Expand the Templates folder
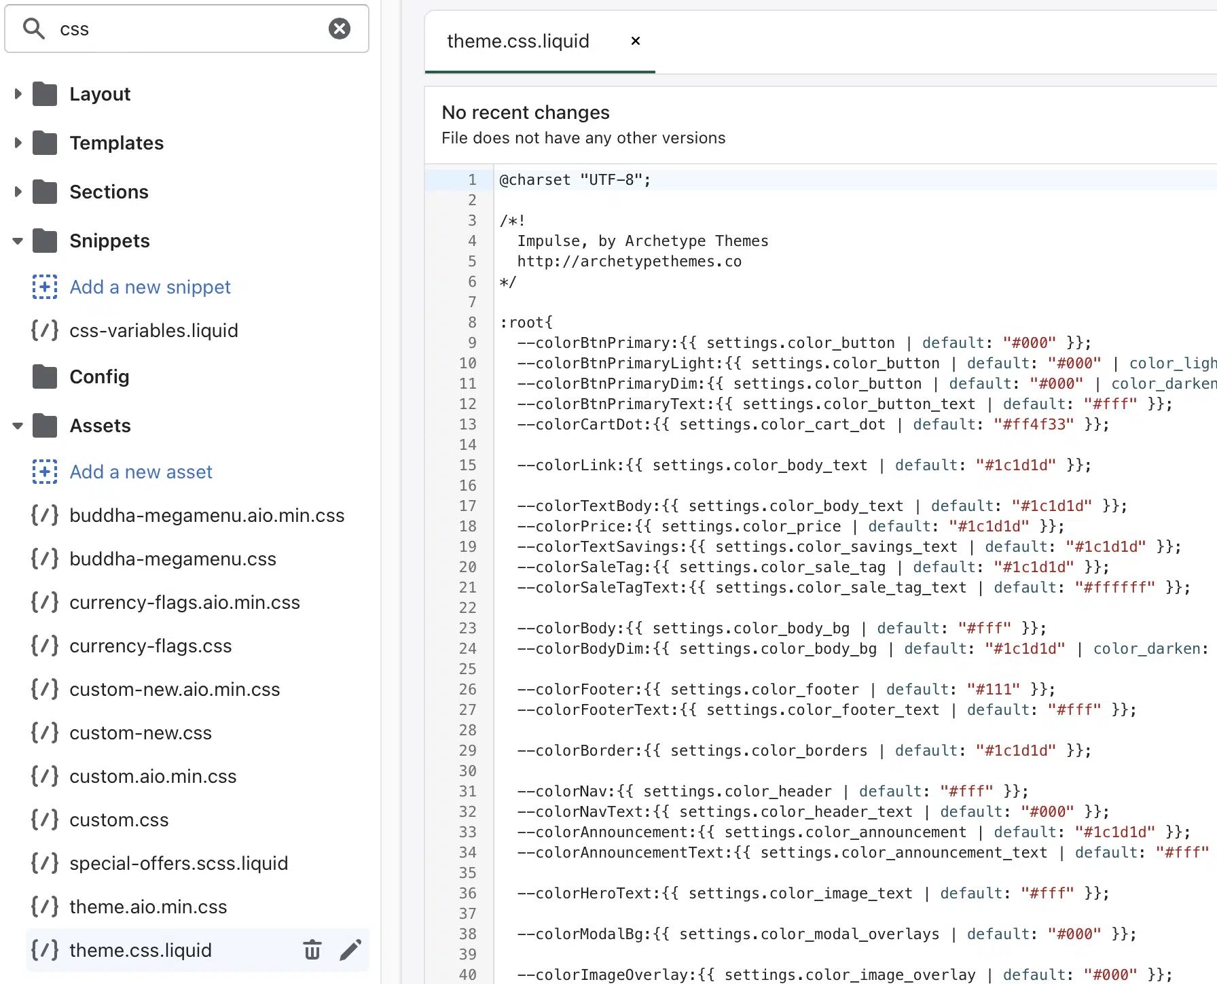 18,143
